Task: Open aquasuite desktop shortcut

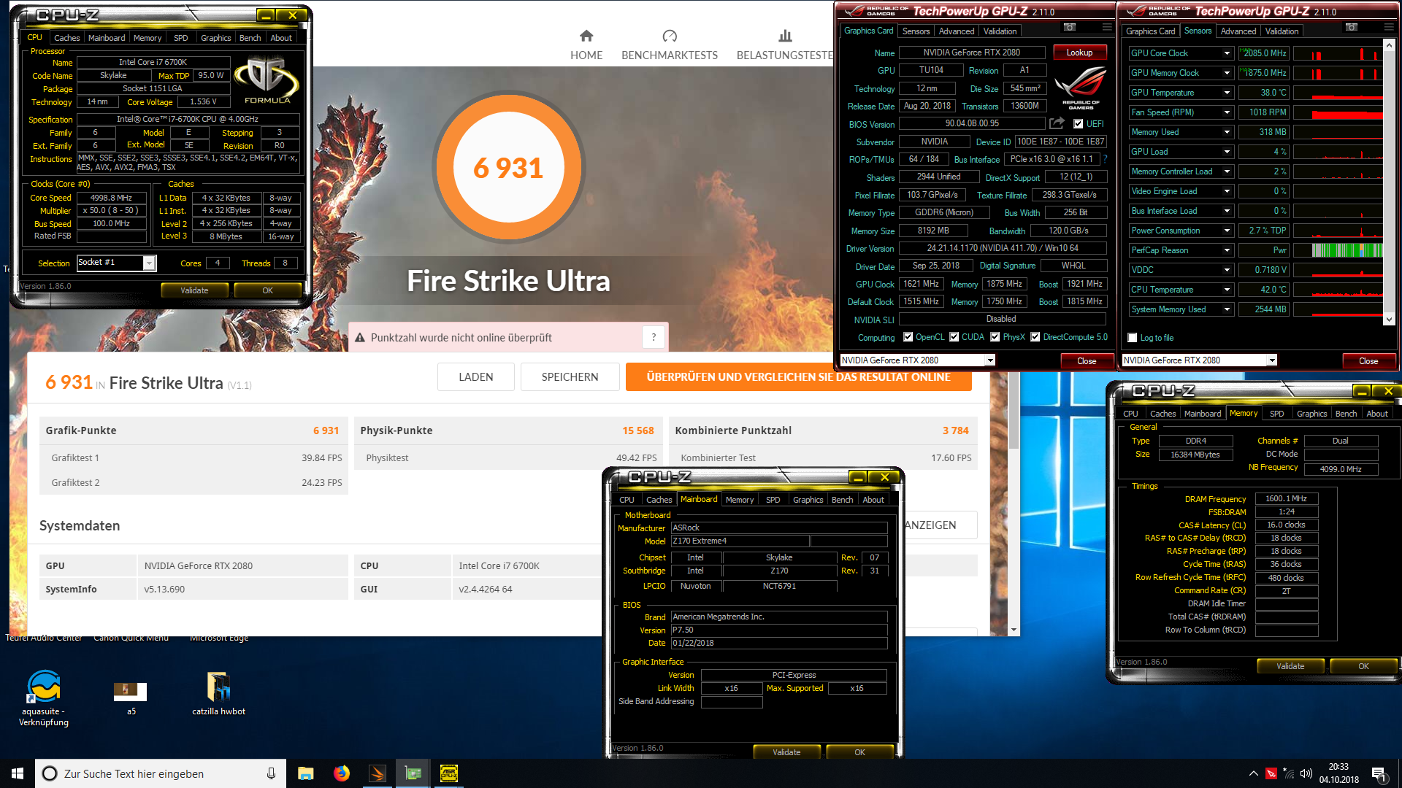Action: pos(44,698)
